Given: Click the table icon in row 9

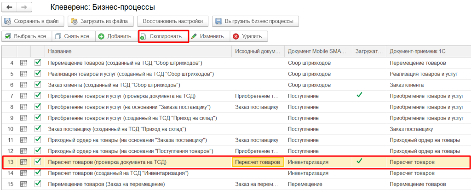Looking at the screenshot, I should (x=23, y=118).
